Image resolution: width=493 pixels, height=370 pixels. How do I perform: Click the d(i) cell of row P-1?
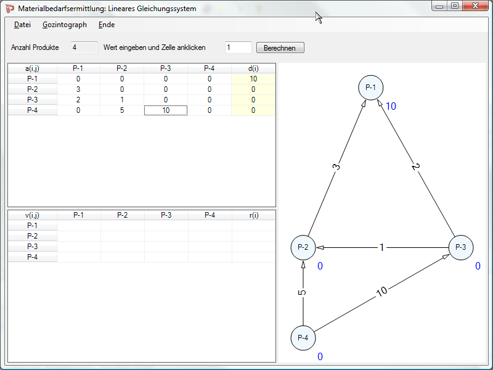pos(253,79)
